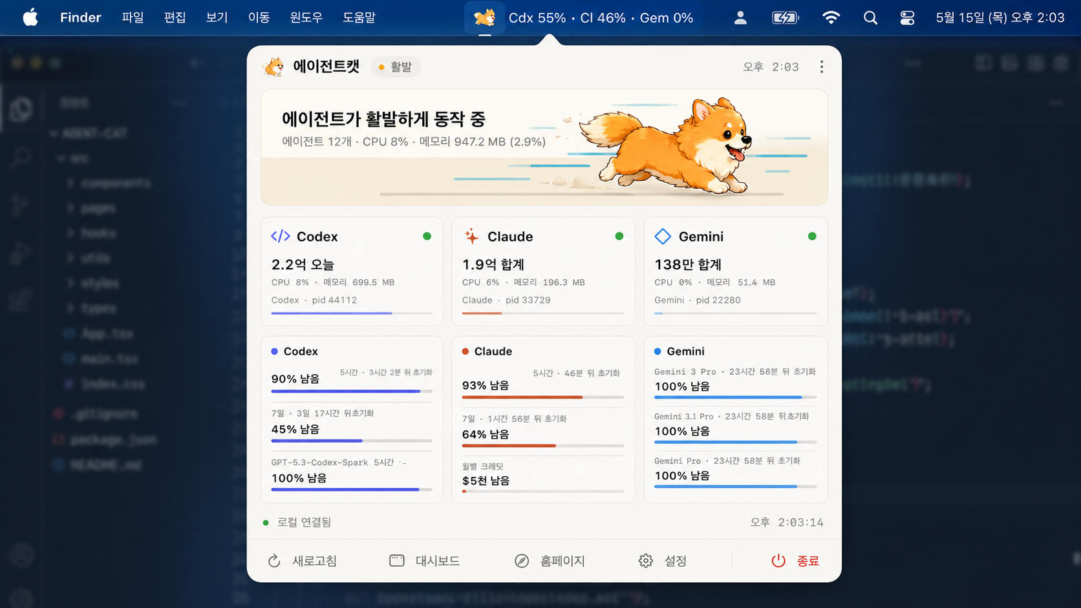Open the 편집 menu
Image resolution: width=1081 pixels, height=608 pixels.
click(x=175, y=17)
